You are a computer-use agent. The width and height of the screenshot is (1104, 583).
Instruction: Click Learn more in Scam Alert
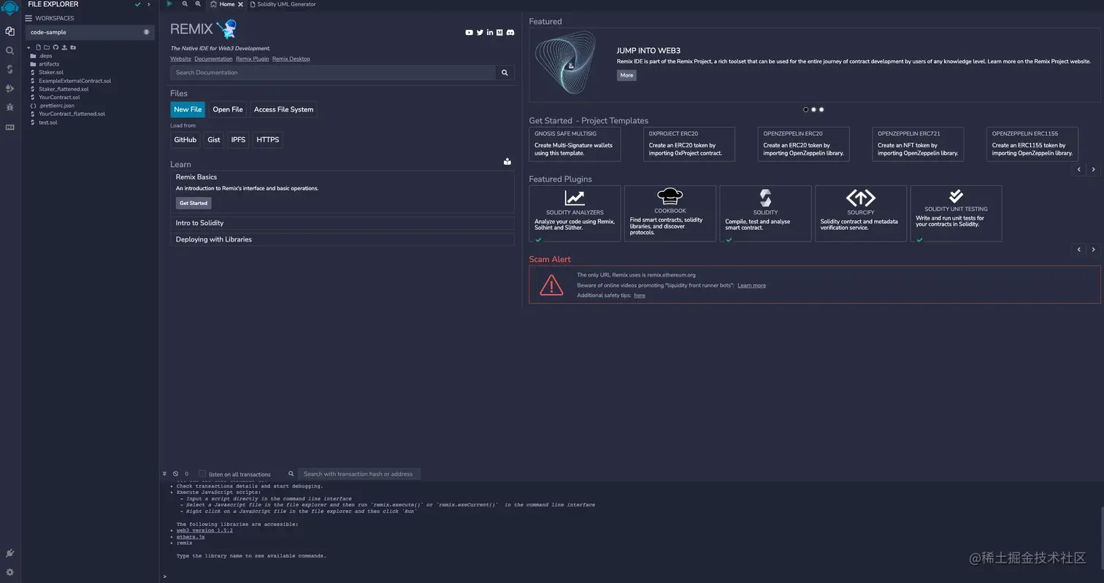pos(751,285)
